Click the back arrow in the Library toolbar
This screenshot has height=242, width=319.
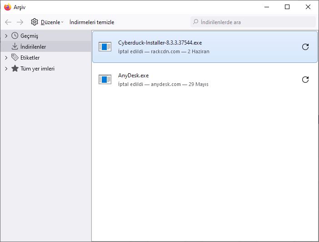pos(8,22)
